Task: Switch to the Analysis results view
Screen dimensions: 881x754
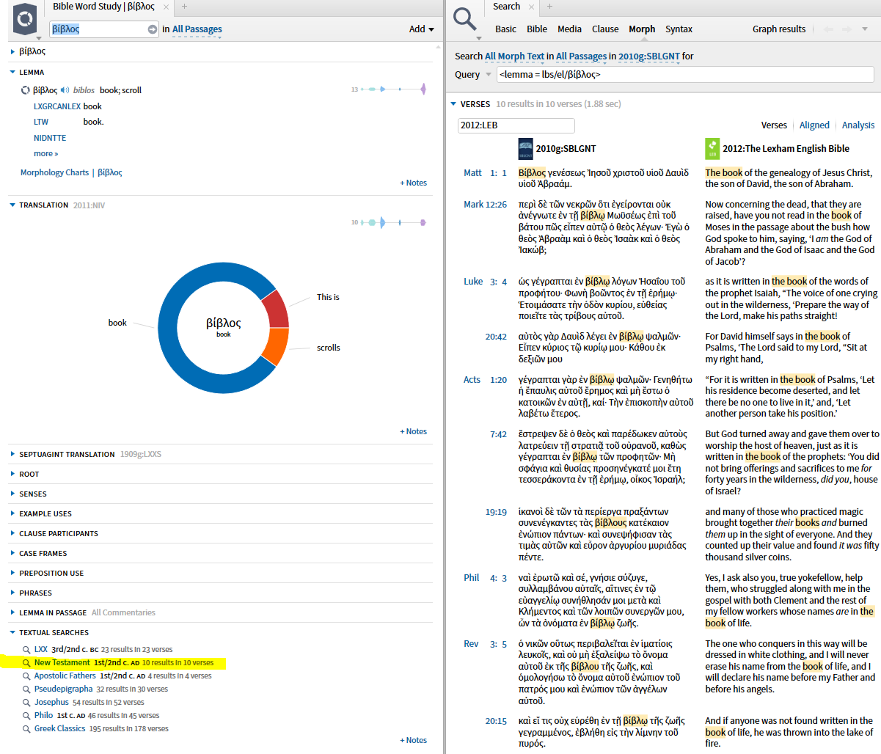Action: click(858, 125)
